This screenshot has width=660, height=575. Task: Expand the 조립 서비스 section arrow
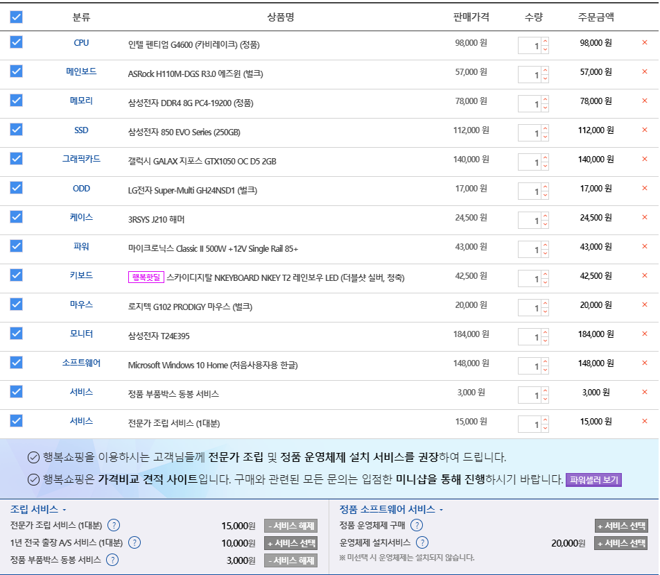(x=64, y=510)
